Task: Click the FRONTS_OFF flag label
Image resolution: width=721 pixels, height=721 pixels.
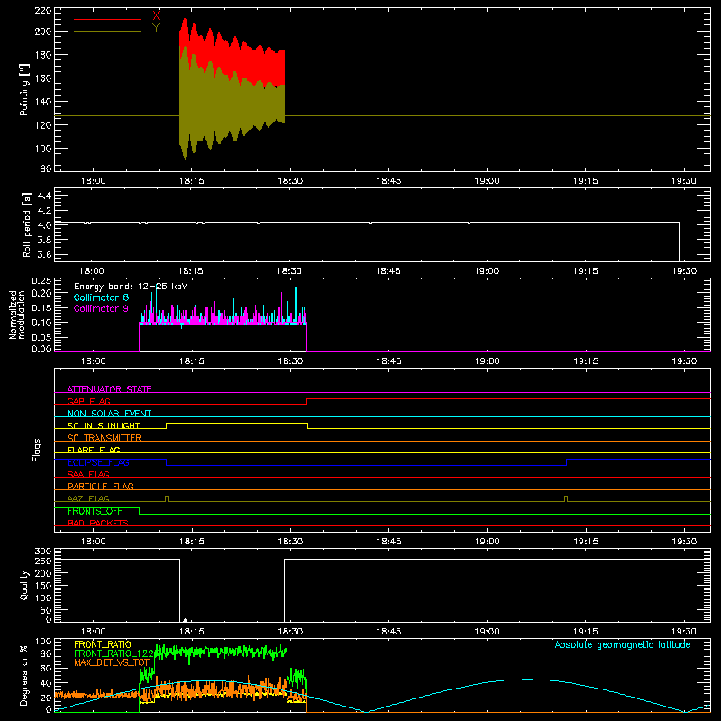Action: pyautogui.click(x=96, y=511)
